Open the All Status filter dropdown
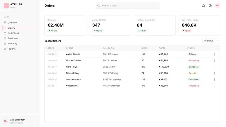This screenshot has height=127, width=226. pyautogui.click(x=211, y=41)
